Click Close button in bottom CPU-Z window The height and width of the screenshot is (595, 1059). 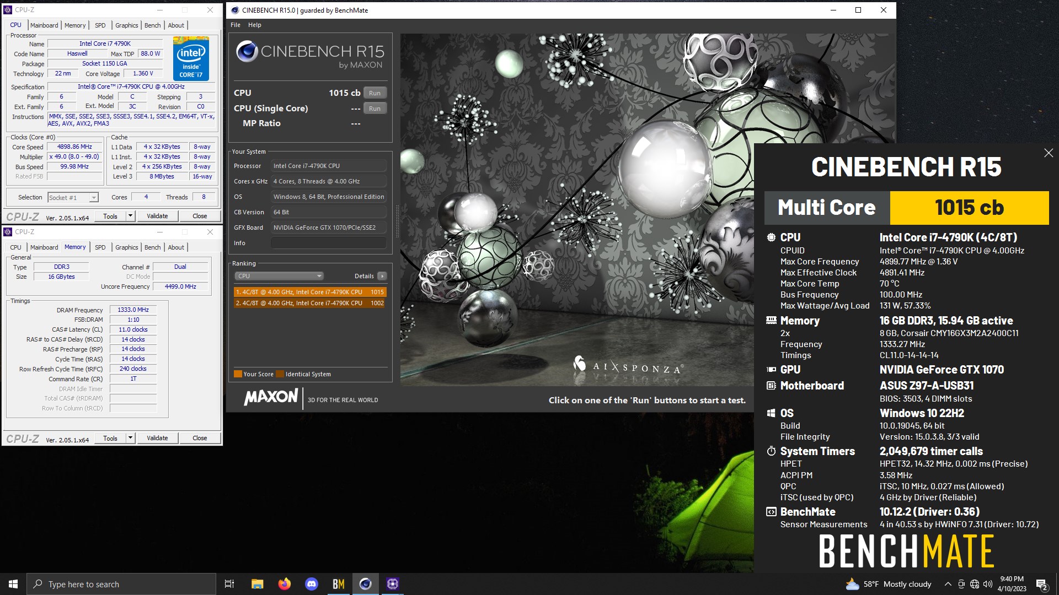click(200, 438)
